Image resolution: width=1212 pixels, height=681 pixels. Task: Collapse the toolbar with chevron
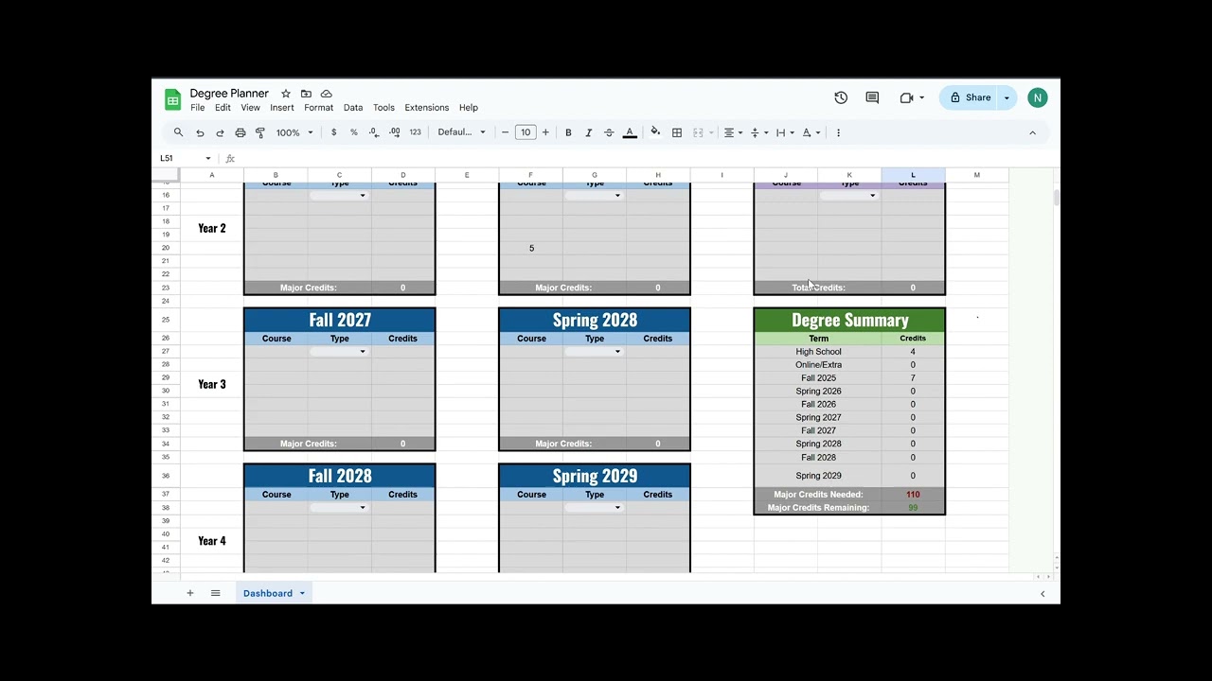click(x=1033, y=132)
